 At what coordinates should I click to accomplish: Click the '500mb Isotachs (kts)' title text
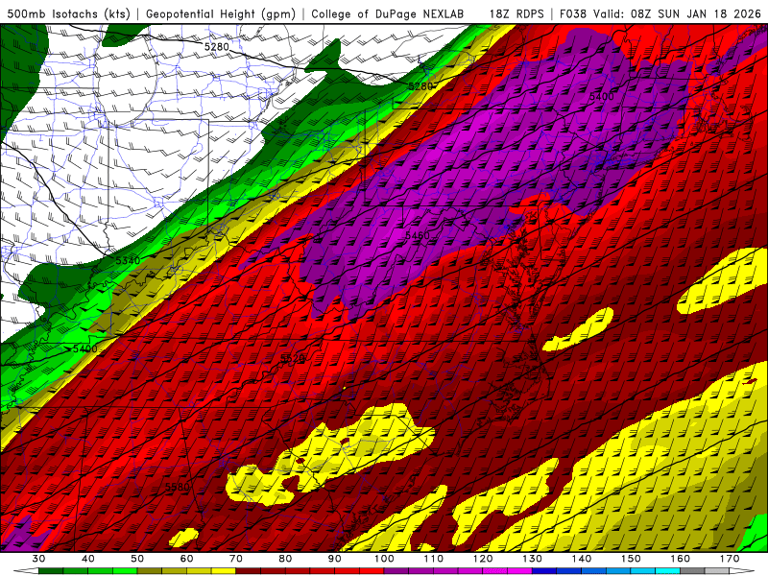(68, 13)
